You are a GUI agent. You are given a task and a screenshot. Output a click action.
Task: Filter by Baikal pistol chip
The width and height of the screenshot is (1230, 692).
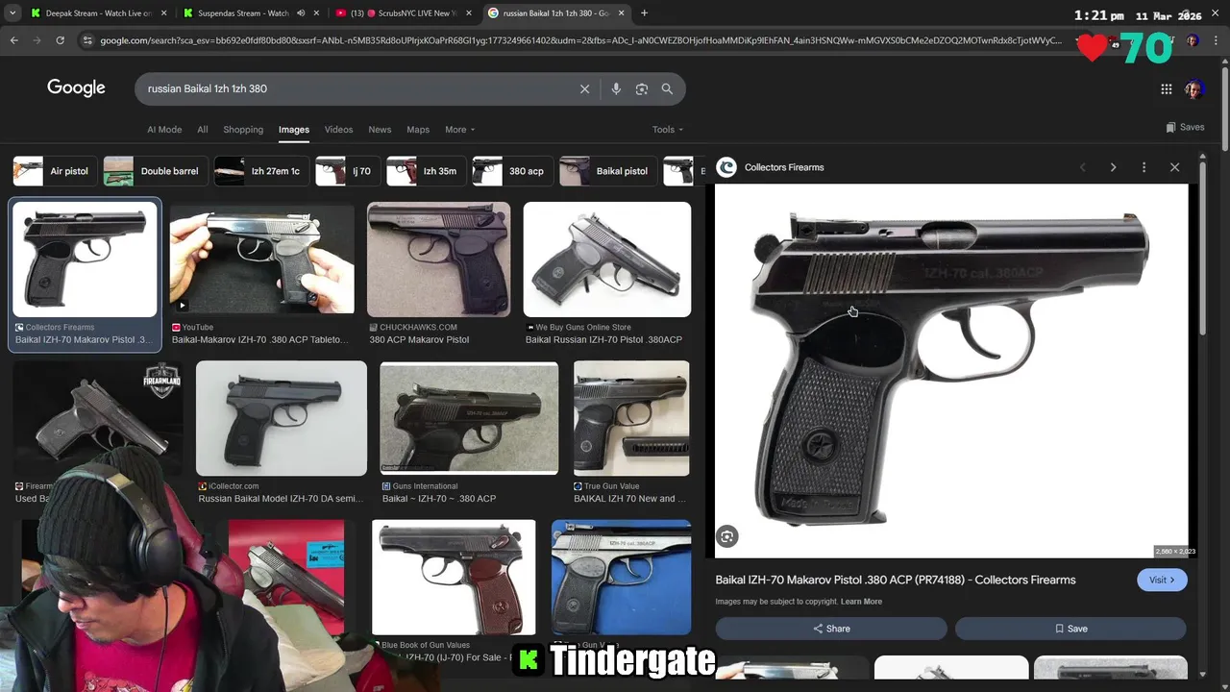click(606, 171)
